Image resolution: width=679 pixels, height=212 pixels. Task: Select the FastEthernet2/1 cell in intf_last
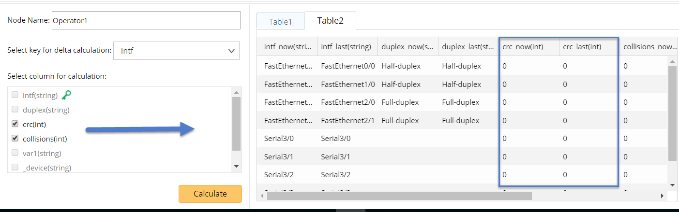(x=348, y=120)
